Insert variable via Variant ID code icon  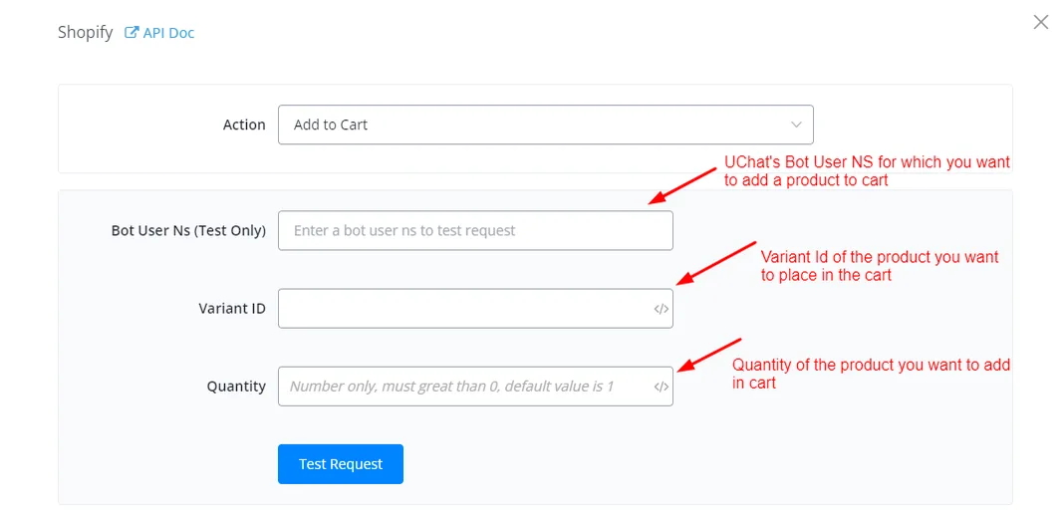[662, 309]
